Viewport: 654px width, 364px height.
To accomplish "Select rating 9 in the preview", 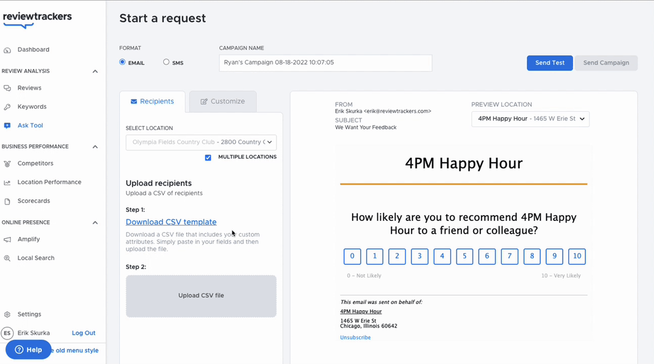I will pos(555,257).
